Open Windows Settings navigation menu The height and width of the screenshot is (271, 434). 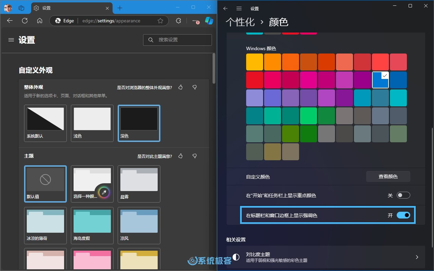pos(239,8)
